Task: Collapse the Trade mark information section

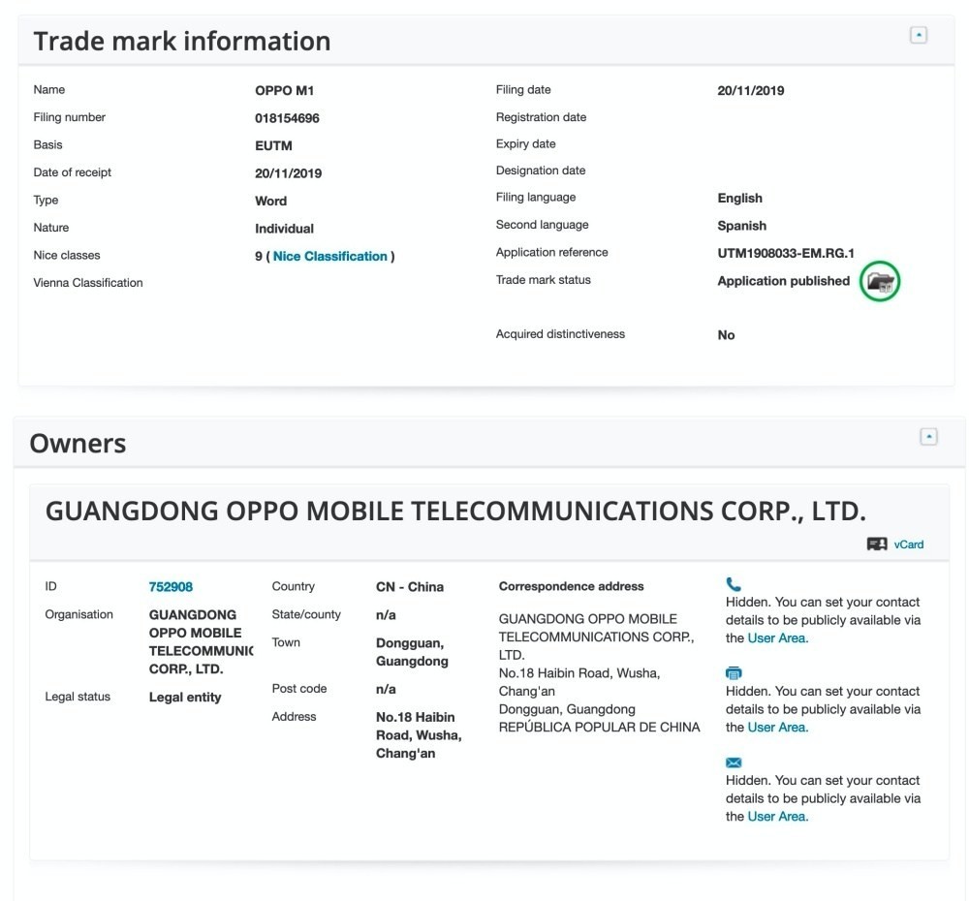Action: (919, 35)
